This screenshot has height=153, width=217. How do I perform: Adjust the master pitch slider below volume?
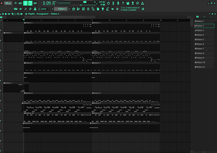tap(64, 4)
